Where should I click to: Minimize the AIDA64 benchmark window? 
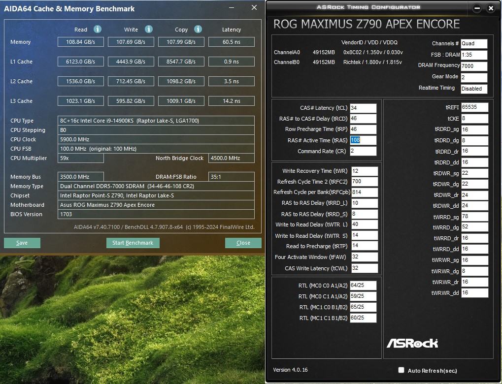tap(232, 7)
